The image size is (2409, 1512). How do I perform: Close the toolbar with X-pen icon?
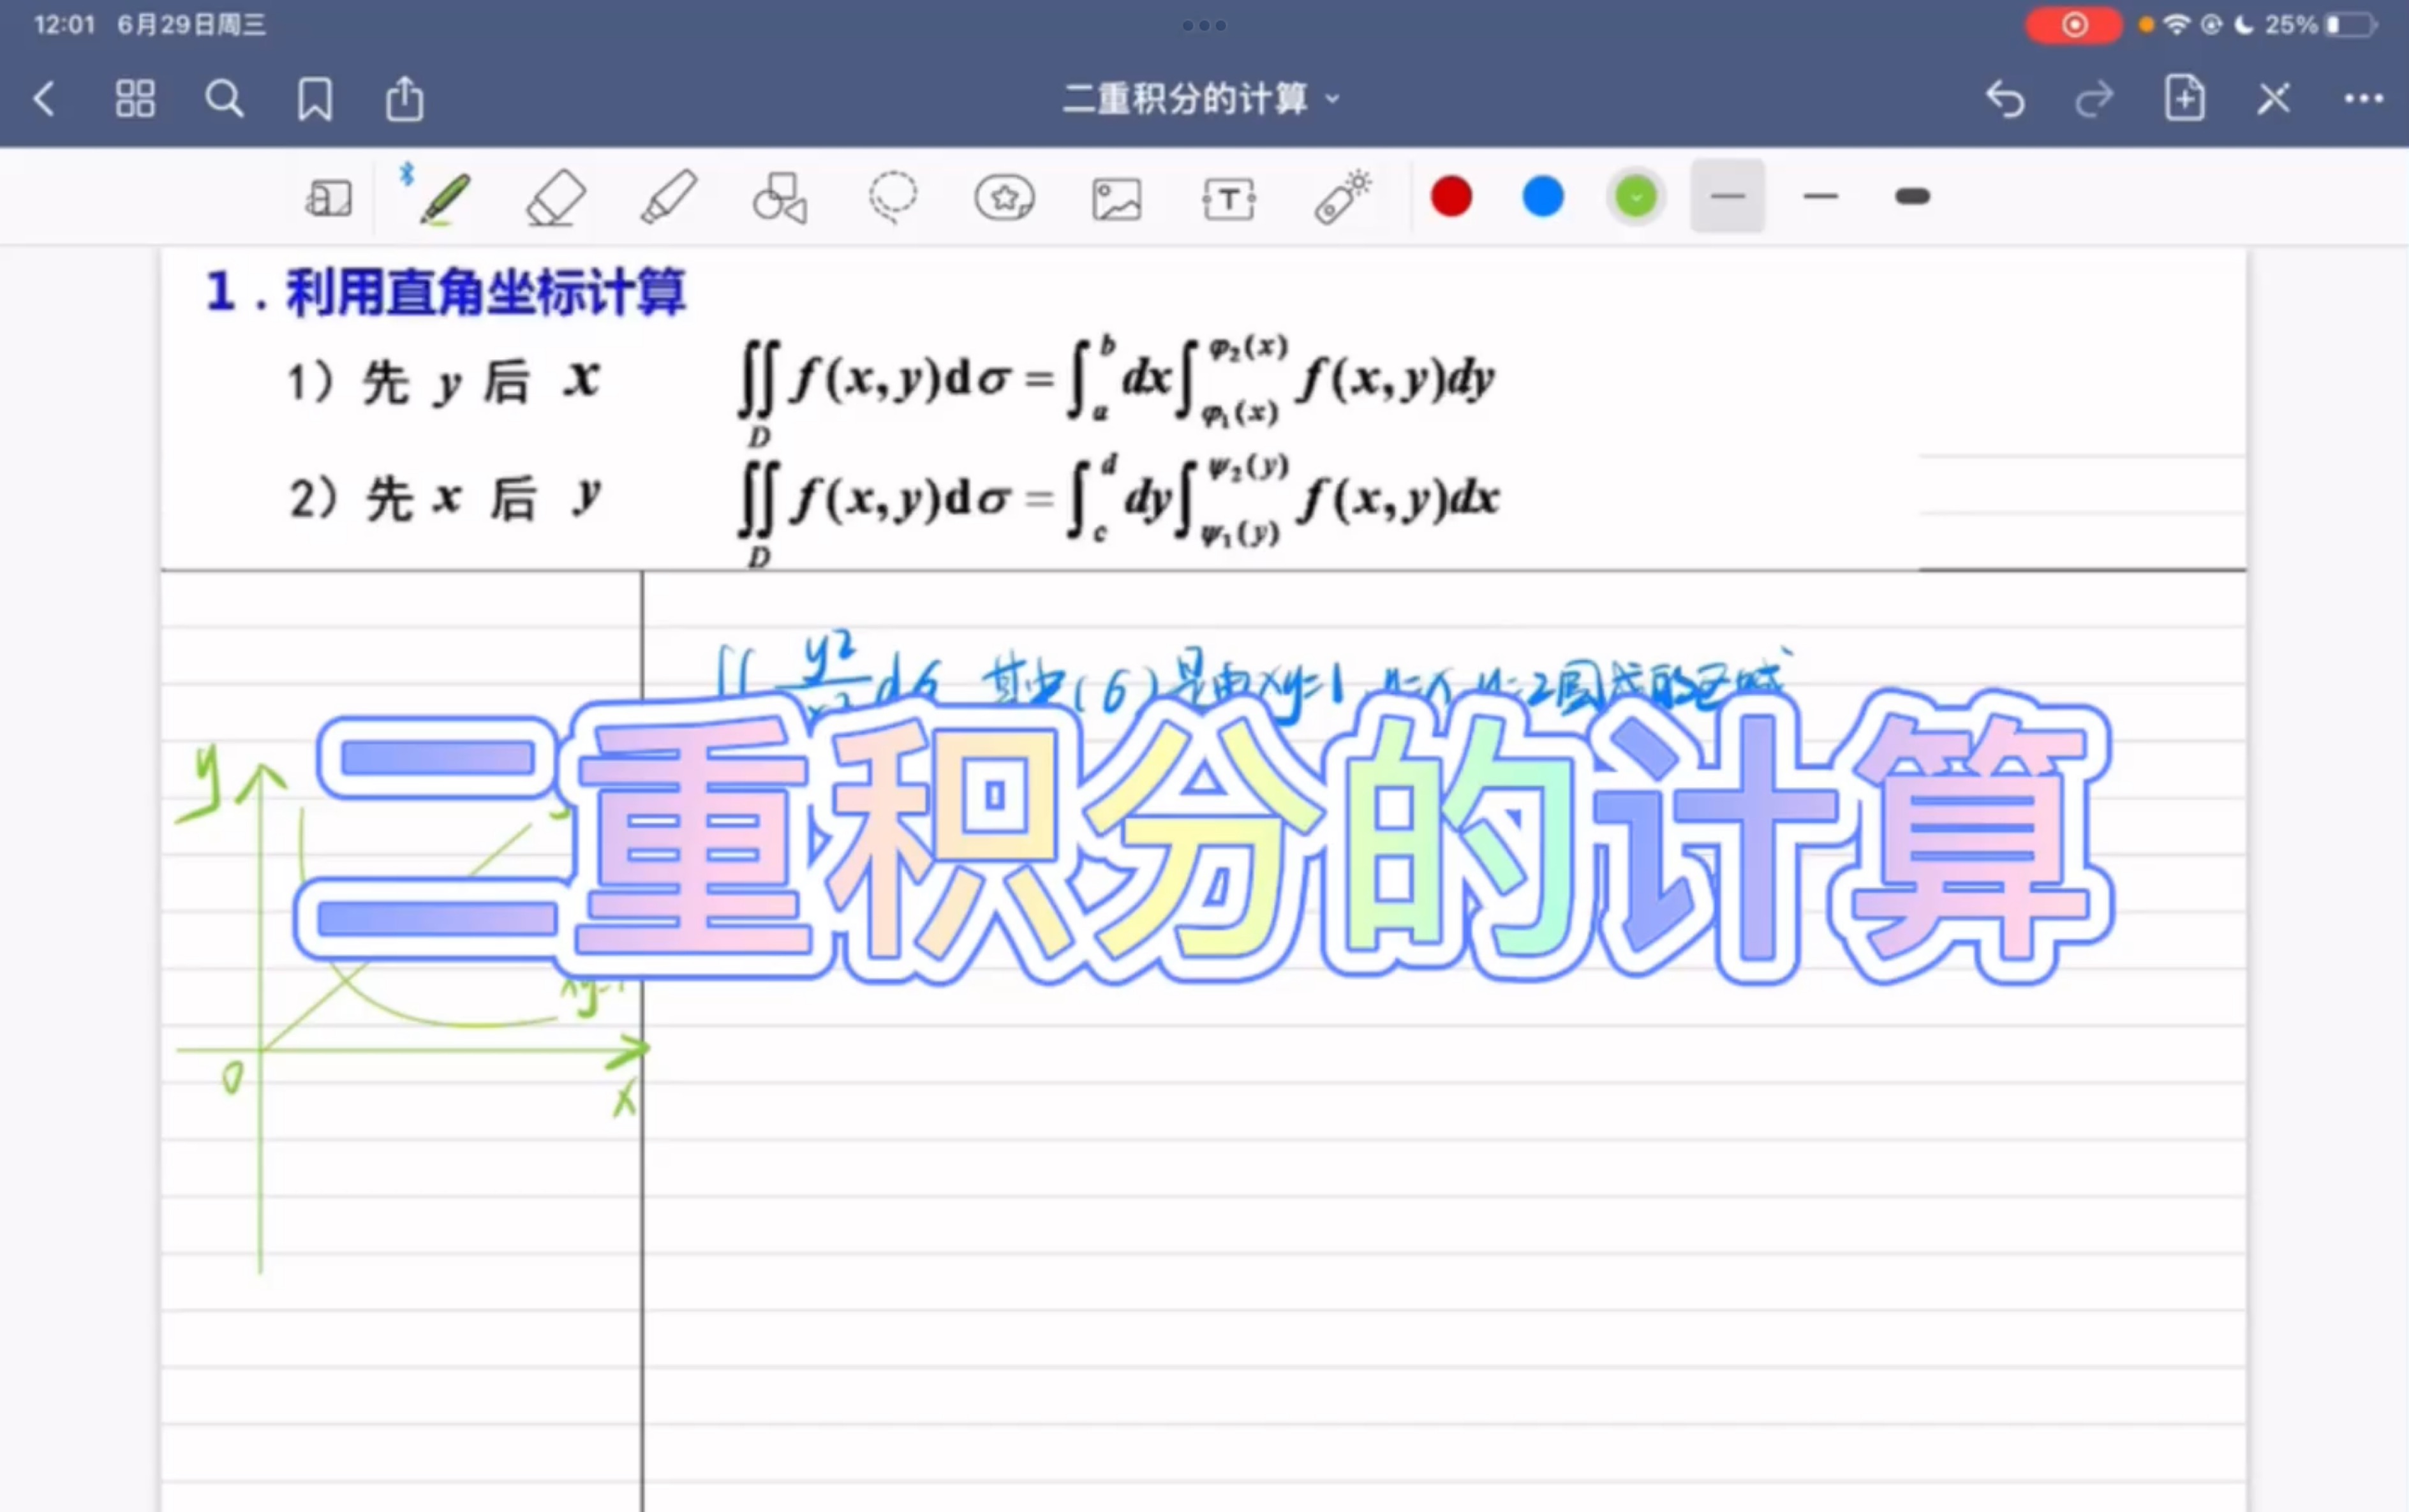click(2273, 99)
